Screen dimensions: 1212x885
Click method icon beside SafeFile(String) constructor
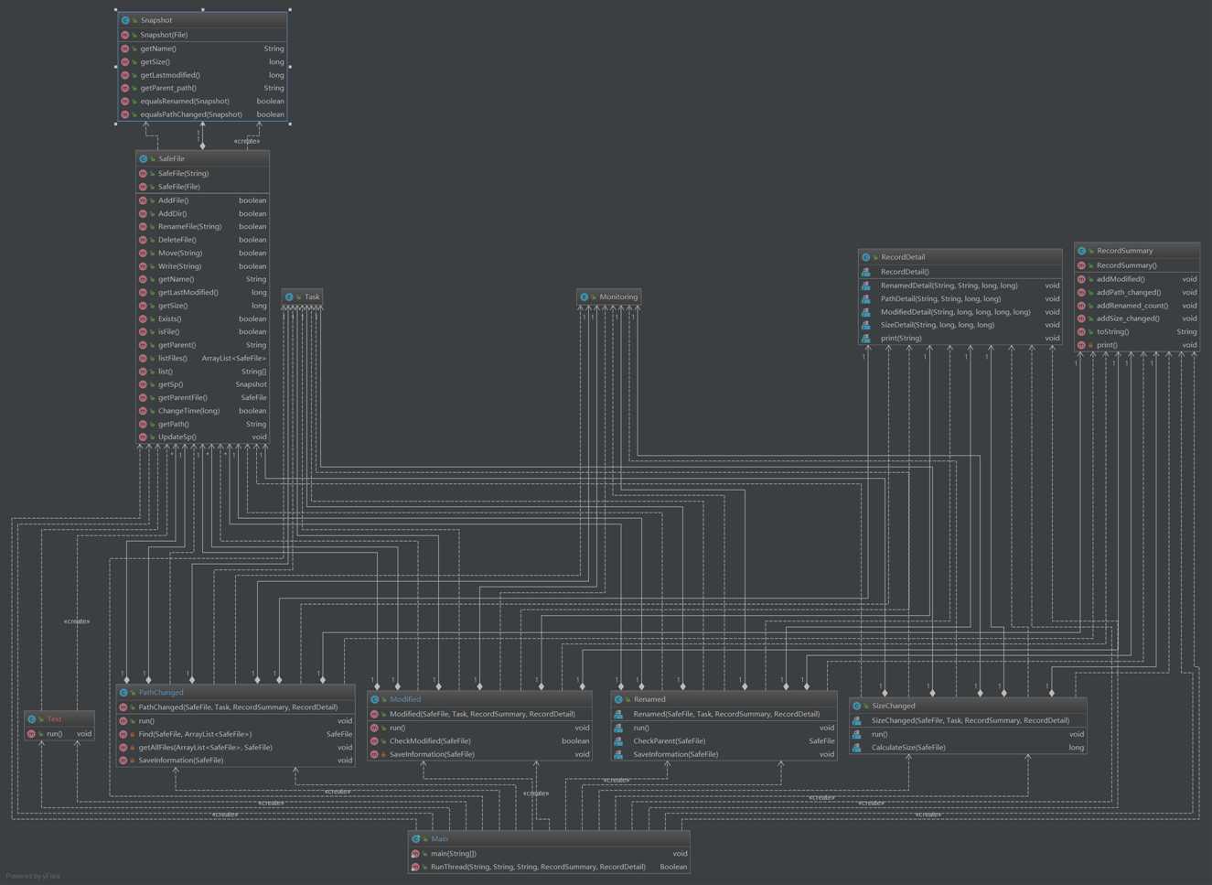pyautogui.click(x=143, y=173)
